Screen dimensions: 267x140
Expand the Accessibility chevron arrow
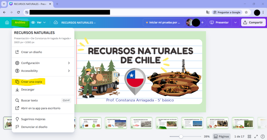point(69,71)
